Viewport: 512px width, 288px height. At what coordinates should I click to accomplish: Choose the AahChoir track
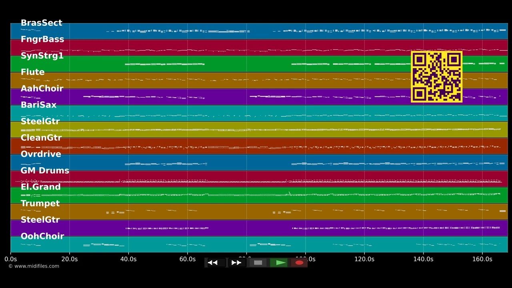[x=42, y=88]
